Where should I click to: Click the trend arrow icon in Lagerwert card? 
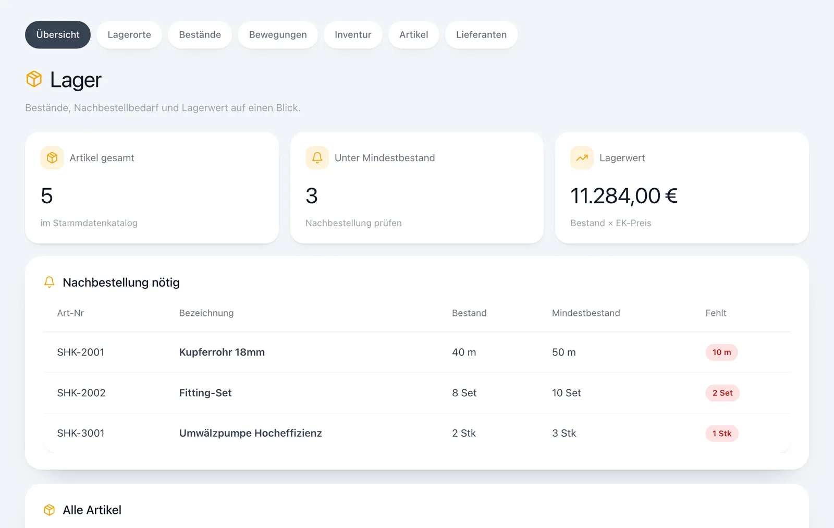[x=582, y=158]
